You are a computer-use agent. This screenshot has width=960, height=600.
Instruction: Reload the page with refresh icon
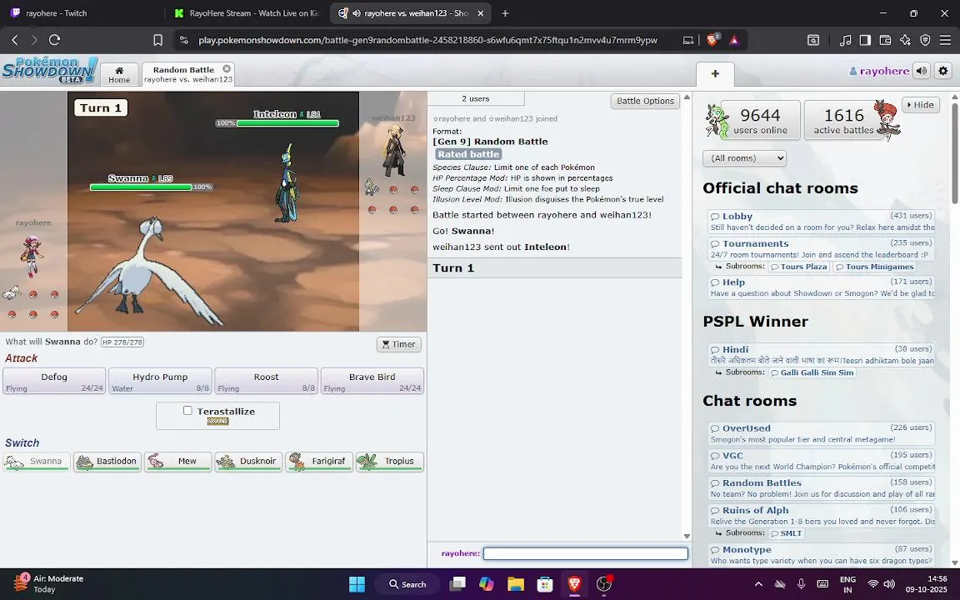point(54,40)
